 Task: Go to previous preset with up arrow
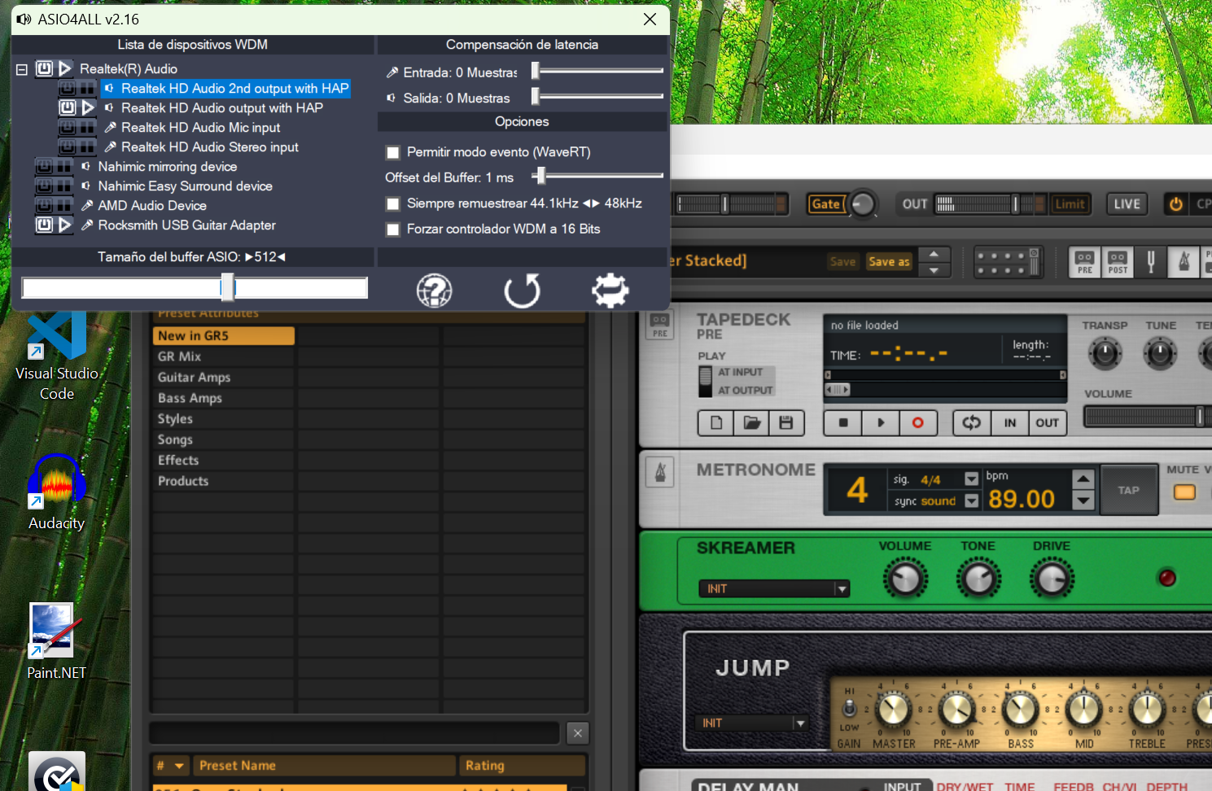[x=934, y=254]
